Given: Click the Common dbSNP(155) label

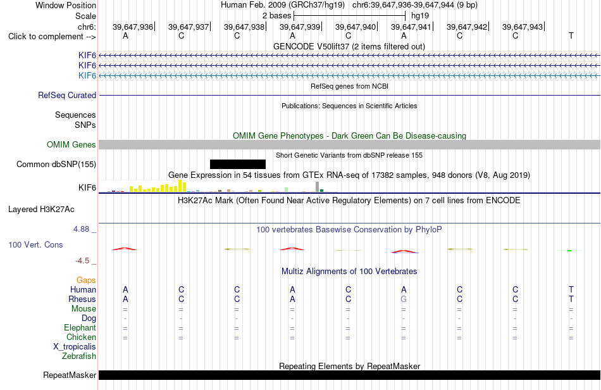Looking at the screenshot, I should (x=56, y=164).
